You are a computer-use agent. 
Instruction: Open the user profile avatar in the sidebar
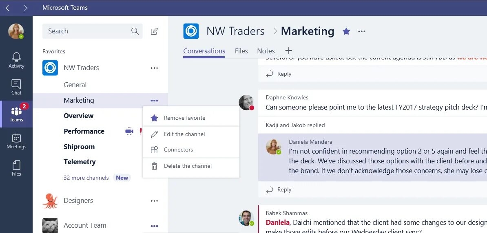point(16,31)
